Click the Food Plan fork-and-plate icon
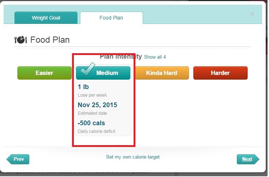Screen dimensions: 269x177 (21, 40)
